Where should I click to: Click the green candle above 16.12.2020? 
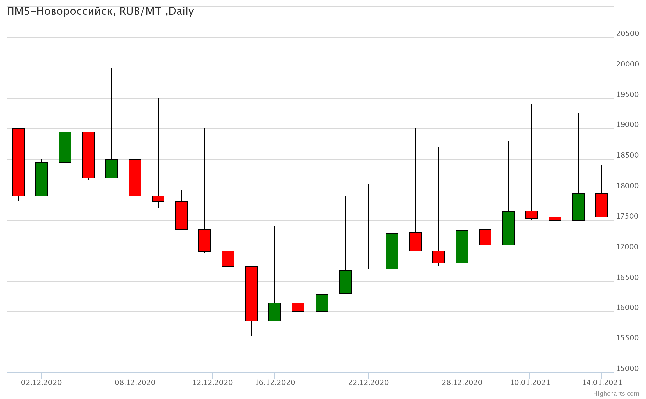point(275,312)
